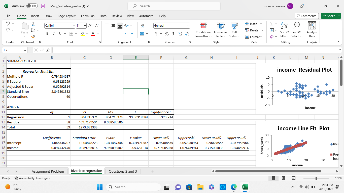Switch to Page Layout view icon
Image resolution: width=344 pixels, height=193 pixels.
pyautogui.click(x=283, y=178)
